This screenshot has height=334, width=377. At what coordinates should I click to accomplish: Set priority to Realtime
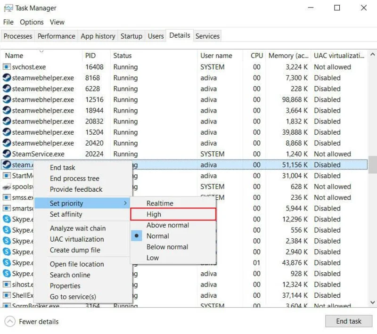click(x=173, y=204)
